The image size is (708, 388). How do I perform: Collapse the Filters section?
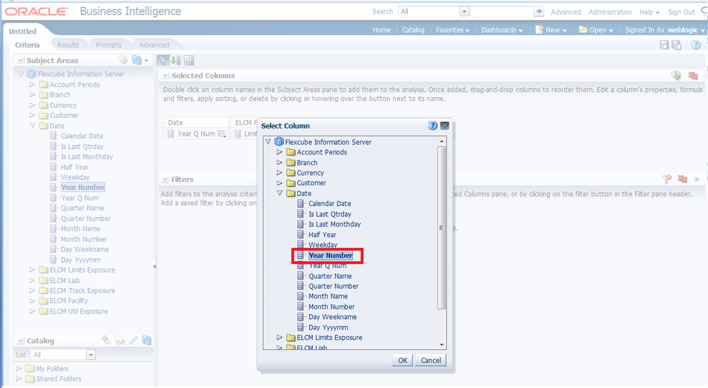pyautogui.click(x=166, y=179)
